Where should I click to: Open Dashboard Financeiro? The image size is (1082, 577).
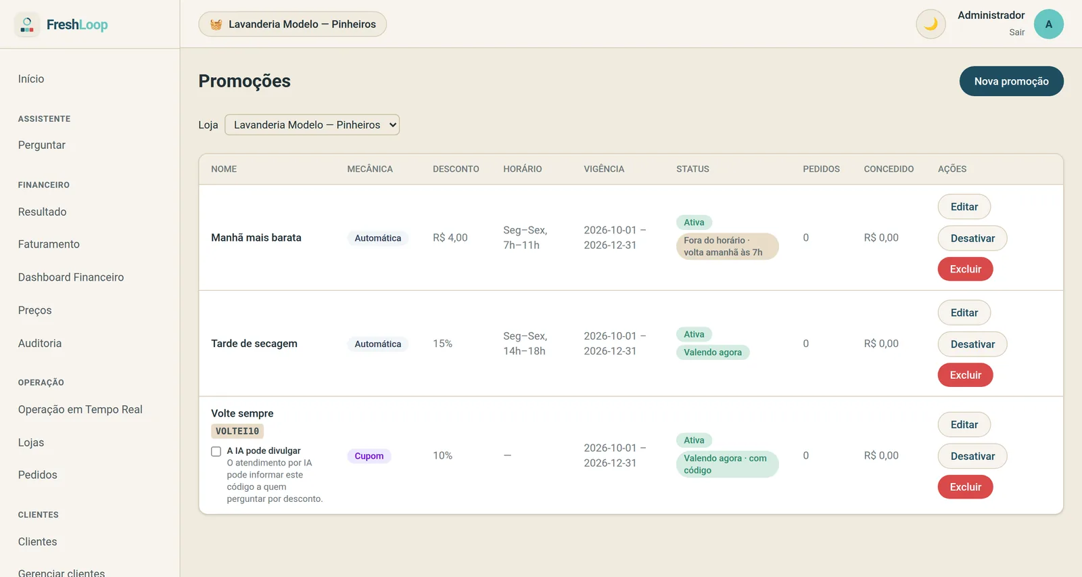[x=71, y=277]
